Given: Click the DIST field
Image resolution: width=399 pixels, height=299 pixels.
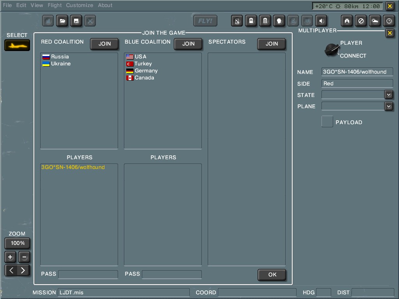Looking at the screenshot, I should (x=373, y=292).
